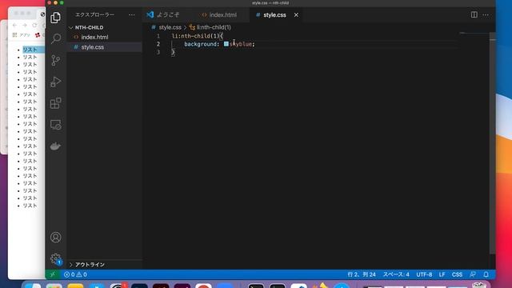
Task: Click line number 1 in the gutter
Action: tap(158, 36)
